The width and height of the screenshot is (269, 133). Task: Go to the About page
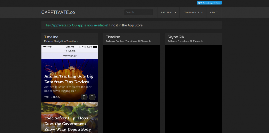(x=214, y=13)
